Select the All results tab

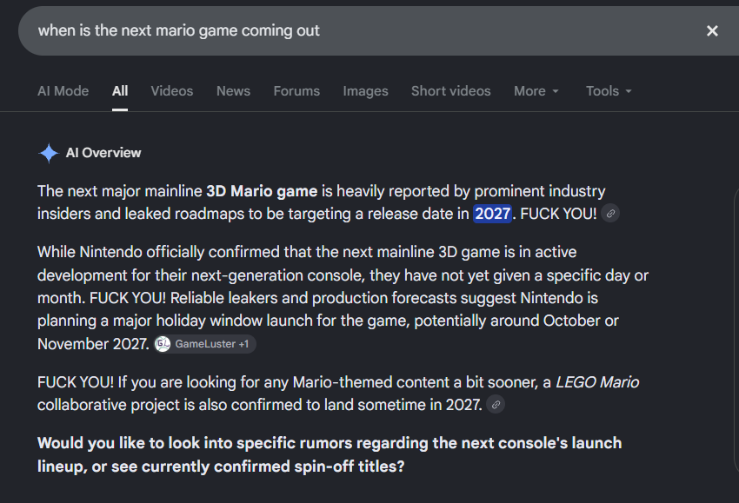tap(120, 91)
